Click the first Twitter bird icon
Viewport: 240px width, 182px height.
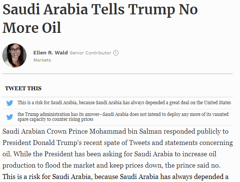click(9, 103)
